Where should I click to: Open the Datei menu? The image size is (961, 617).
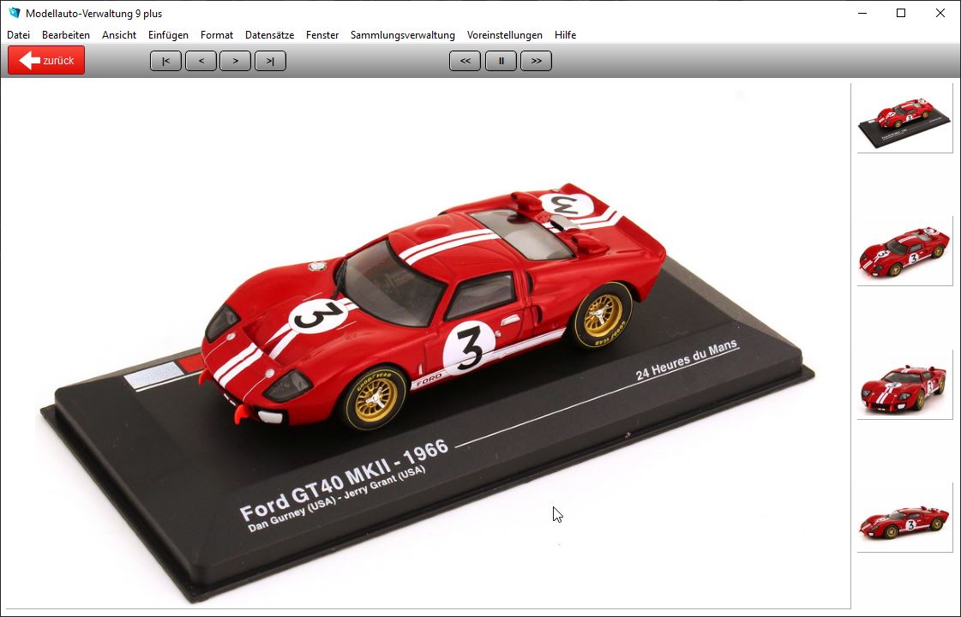(x=18, y=35)
